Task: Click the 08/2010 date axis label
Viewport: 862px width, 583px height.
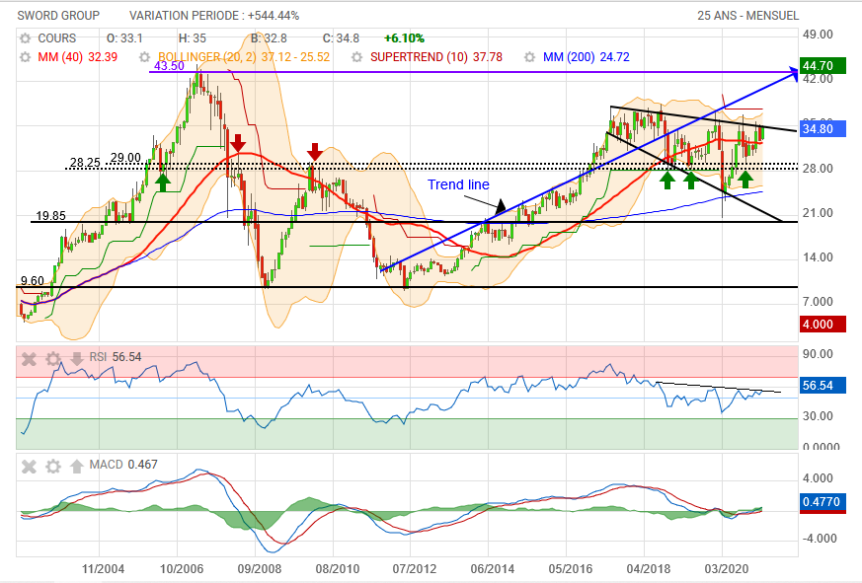Action: 337,569
